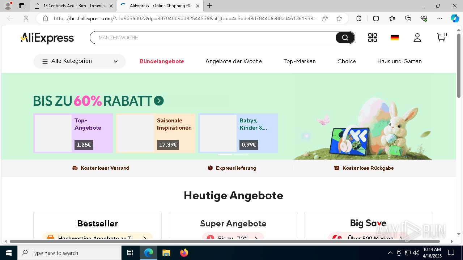This screenshot has height=260, width=463.
Task: Open the Top-Marken menu item
Action: pyautogui.click(x=300, y=61)
